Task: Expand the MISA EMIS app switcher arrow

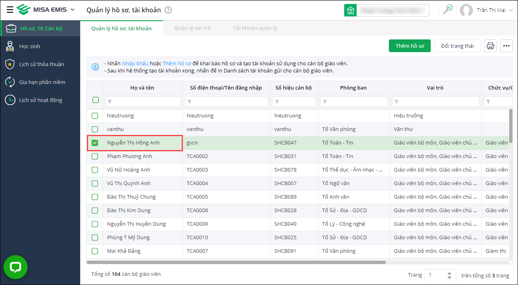Action: point(72,10)
